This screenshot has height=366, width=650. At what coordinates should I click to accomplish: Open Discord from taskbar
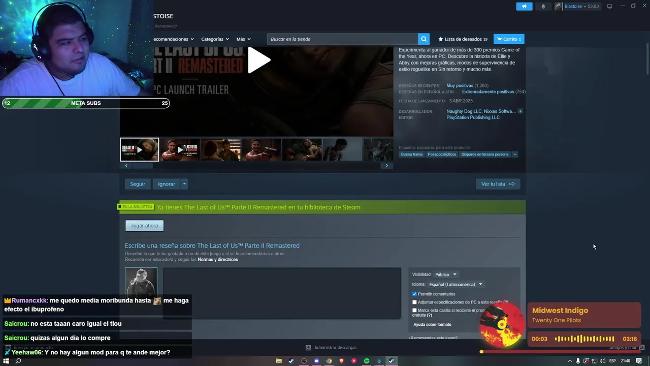tap(316, 361)
